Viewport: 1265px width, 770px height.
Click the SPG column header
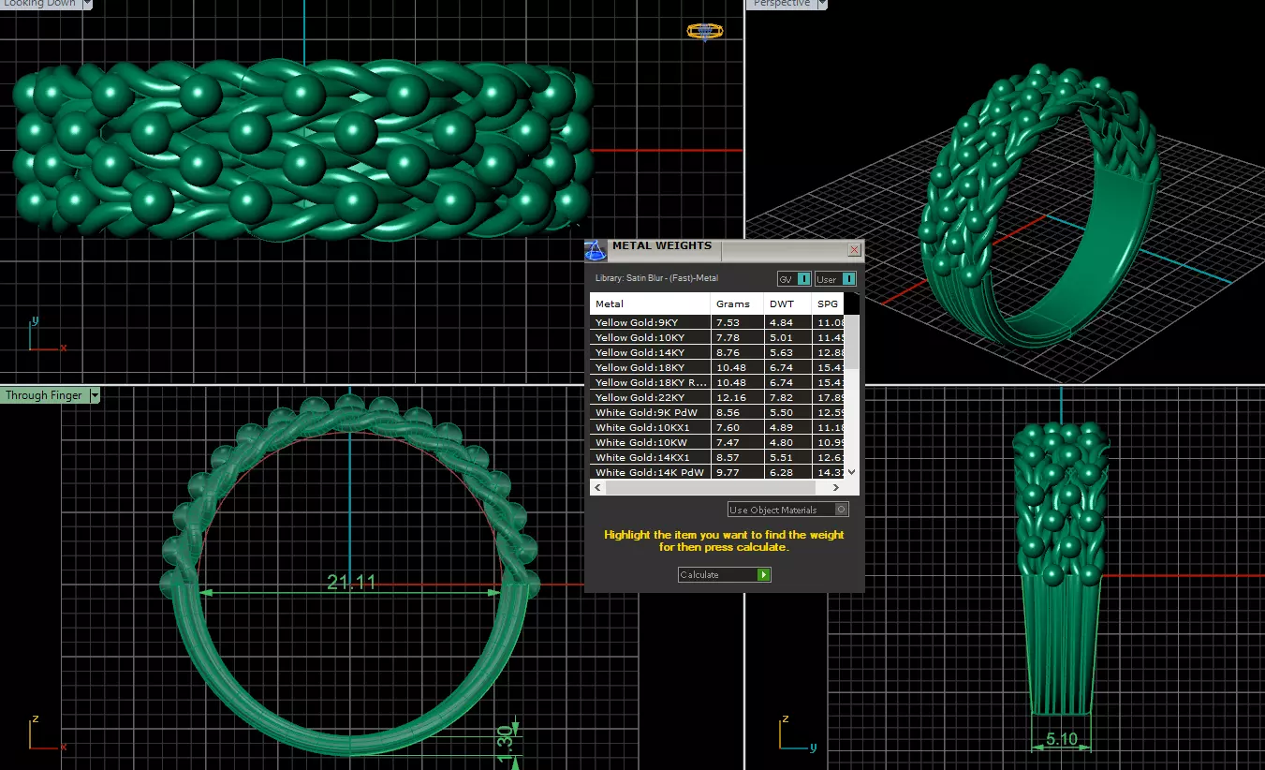(x=828, y=304)
